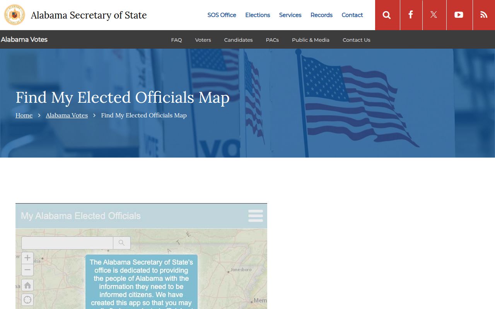Screen dimensions: 495x309
Task: Open the Contact menu
Action: pyautogui.click(x=352, y=15)
